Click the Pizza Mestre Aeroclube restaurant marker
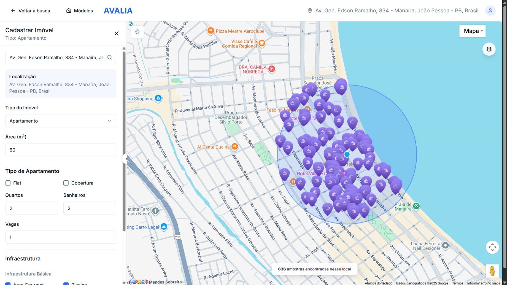 point(211,31)
